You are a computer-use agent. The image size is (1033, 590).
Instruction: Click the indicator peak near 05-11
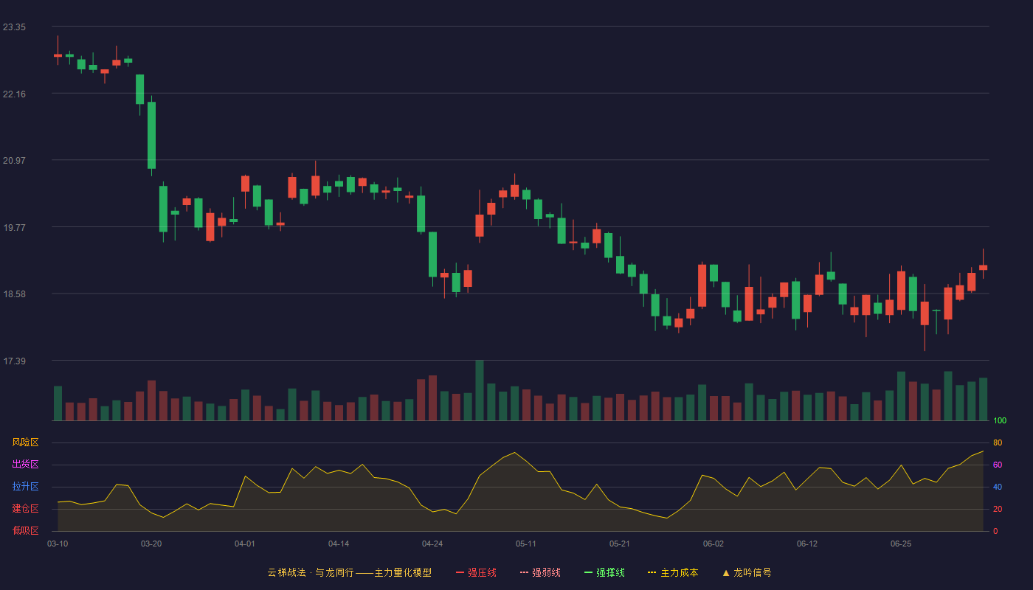point(514,453)
